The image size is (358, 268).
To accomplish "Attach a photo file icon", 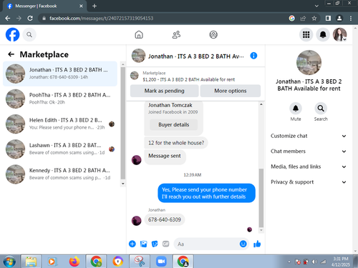I will click(x=143, y=244).
